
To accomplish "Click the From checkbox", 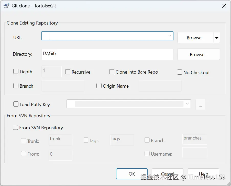I will point(24,154).
